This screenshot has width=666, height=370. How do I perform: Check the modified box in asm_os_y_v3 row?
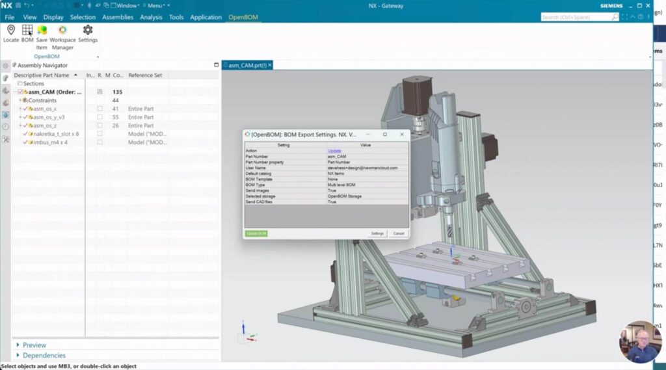coord(100,117)
